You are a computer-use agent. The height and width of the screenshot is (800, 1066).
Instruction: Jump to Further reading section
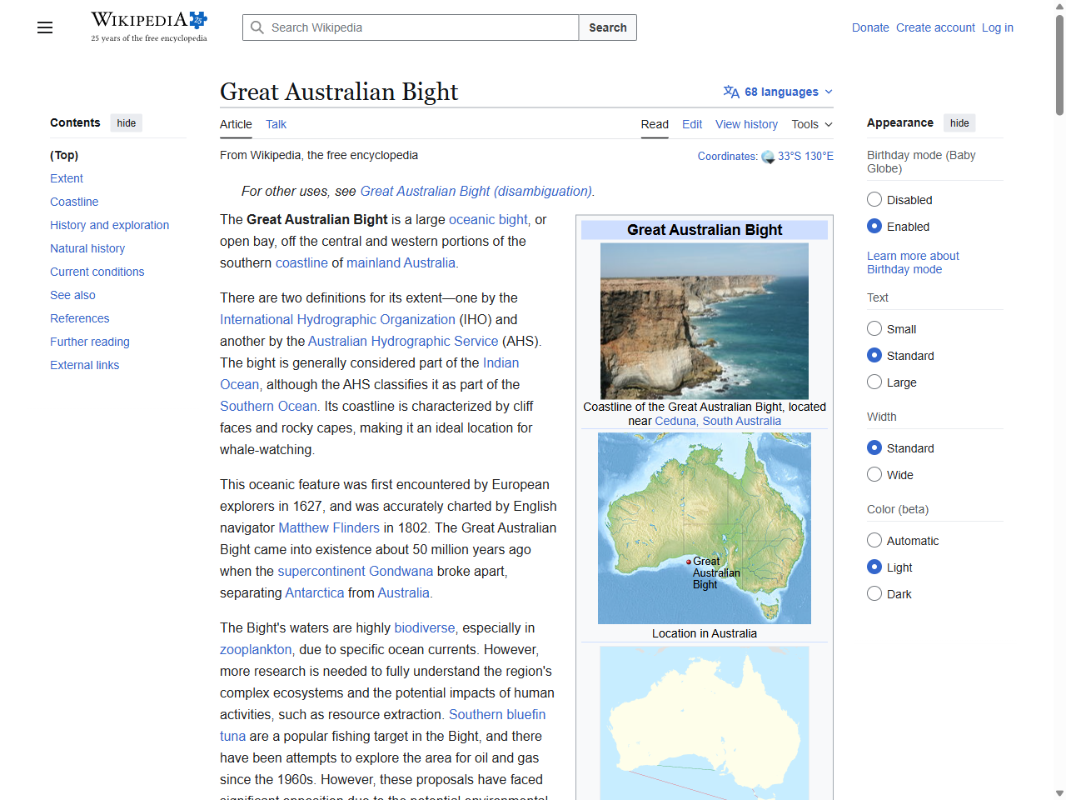tap(90, 342)
